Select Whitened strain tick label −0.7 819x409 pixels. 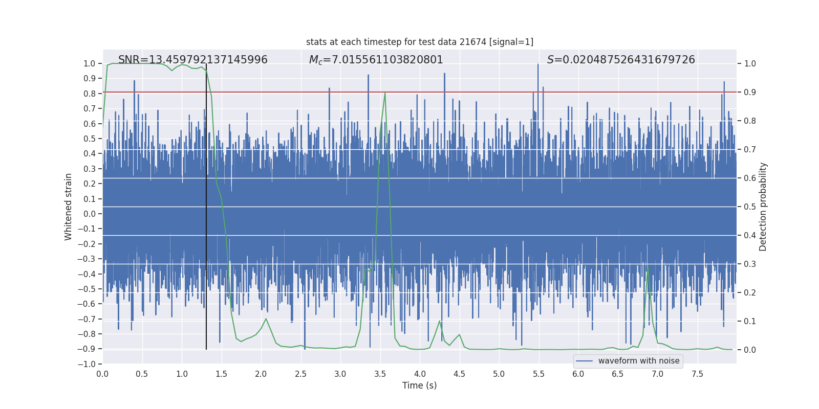(x=87, y=319)
